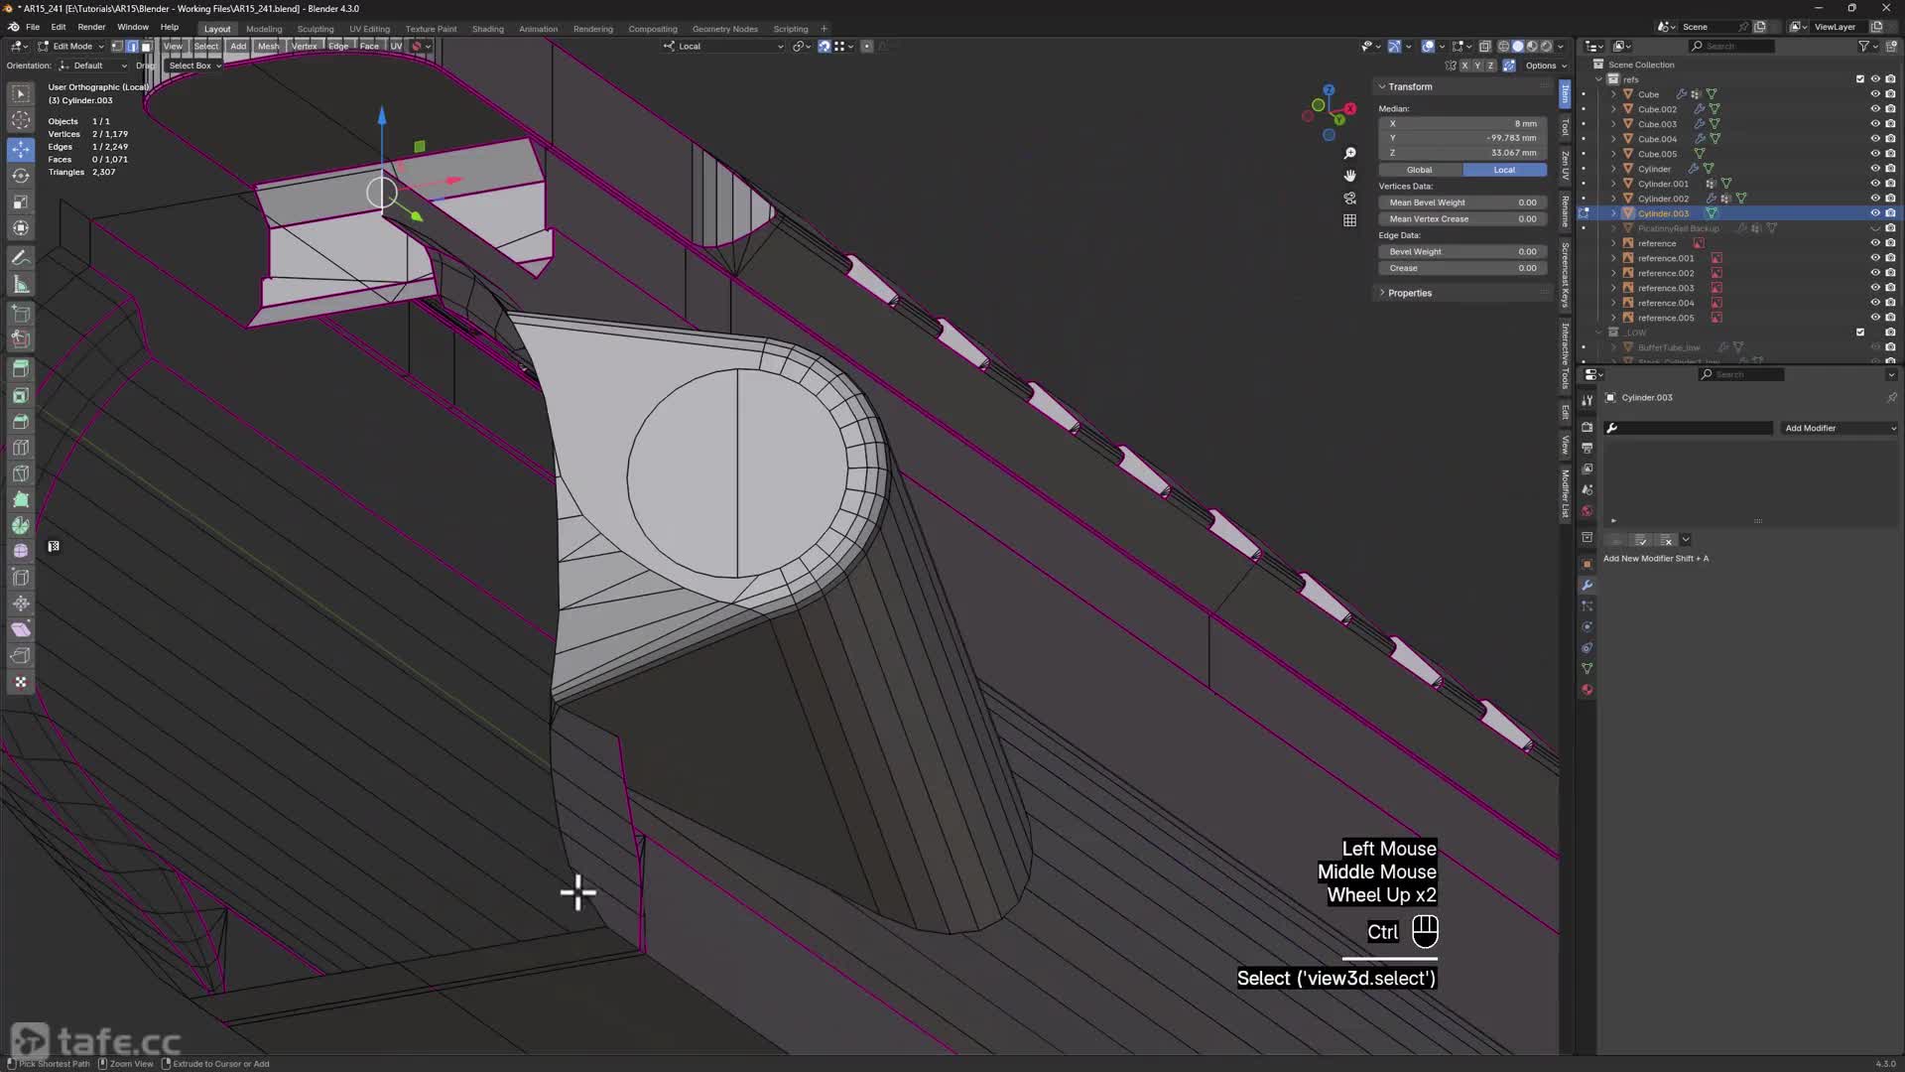Expand the Properties panel in sidebar

(x=1410, y=293)
